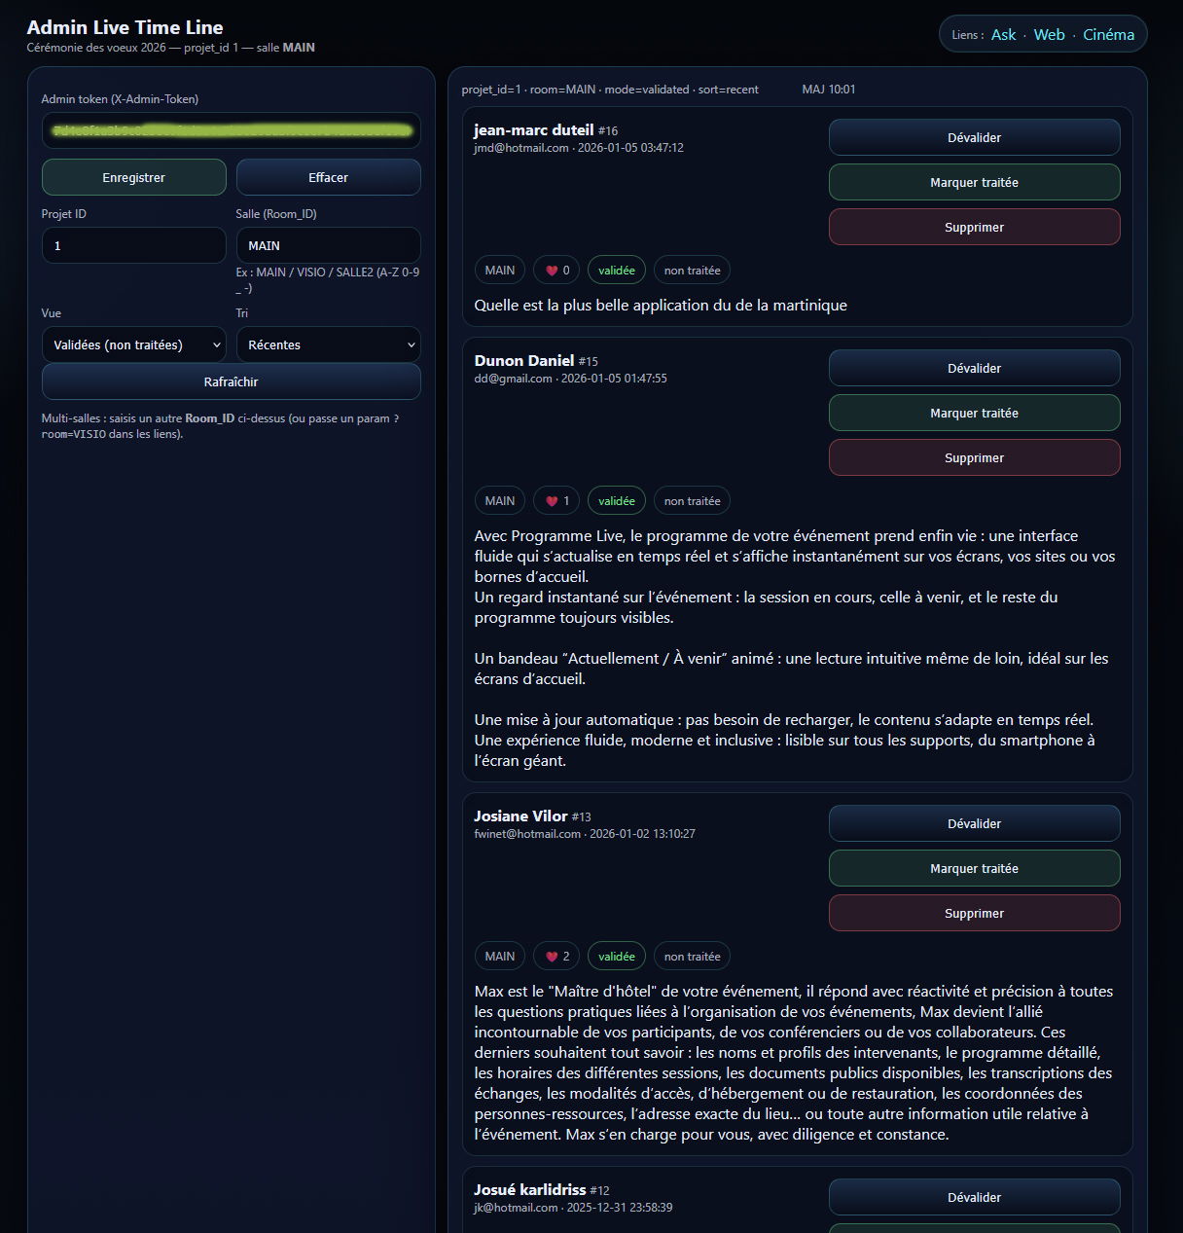Click the Rafraîchir button
The height and width of the screenshot is (1233, 1183).
tap(231, 381)
